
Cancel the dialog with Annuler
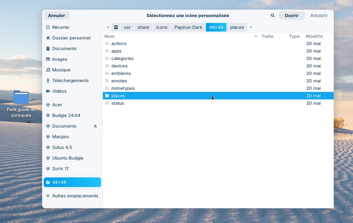[56, 16]
